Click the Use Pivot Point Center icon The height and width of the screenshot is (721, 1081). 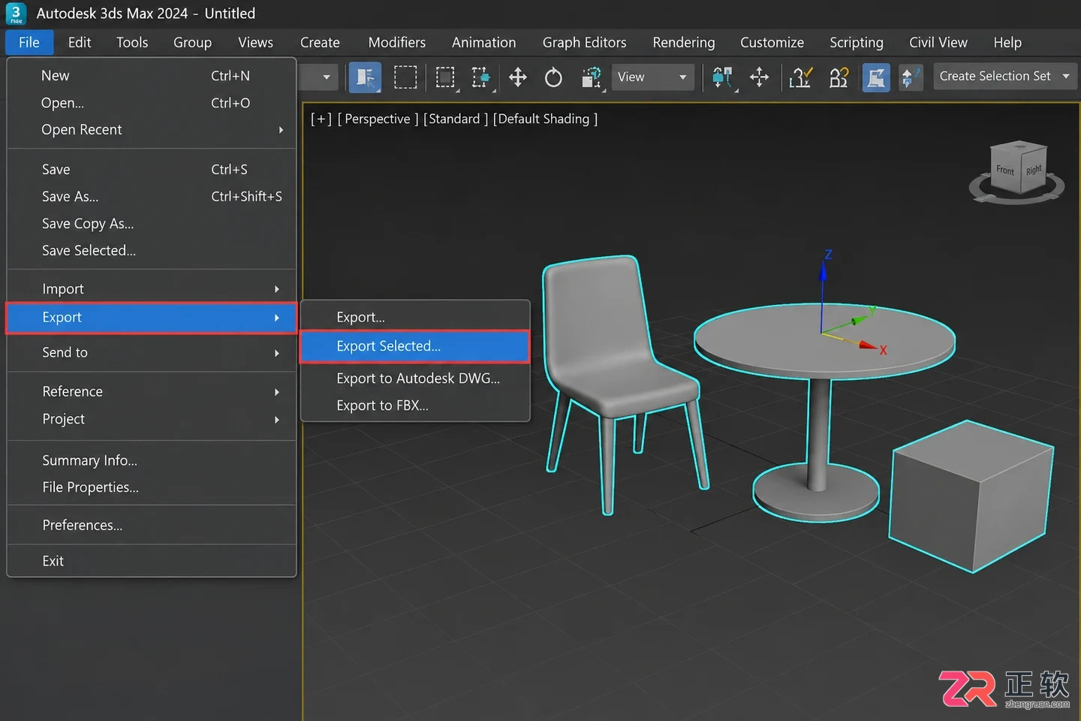pyautogui.click(x=723, y=77)
